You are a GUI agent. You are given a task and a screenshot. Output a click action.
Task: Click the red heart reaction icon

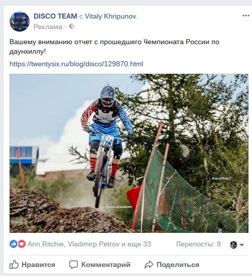(22, 244)
